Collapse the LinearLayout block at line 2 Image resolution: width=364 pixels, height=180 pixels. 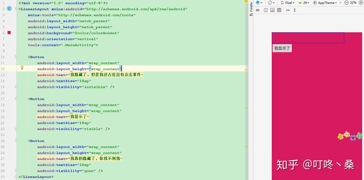[x=17, y=9]
